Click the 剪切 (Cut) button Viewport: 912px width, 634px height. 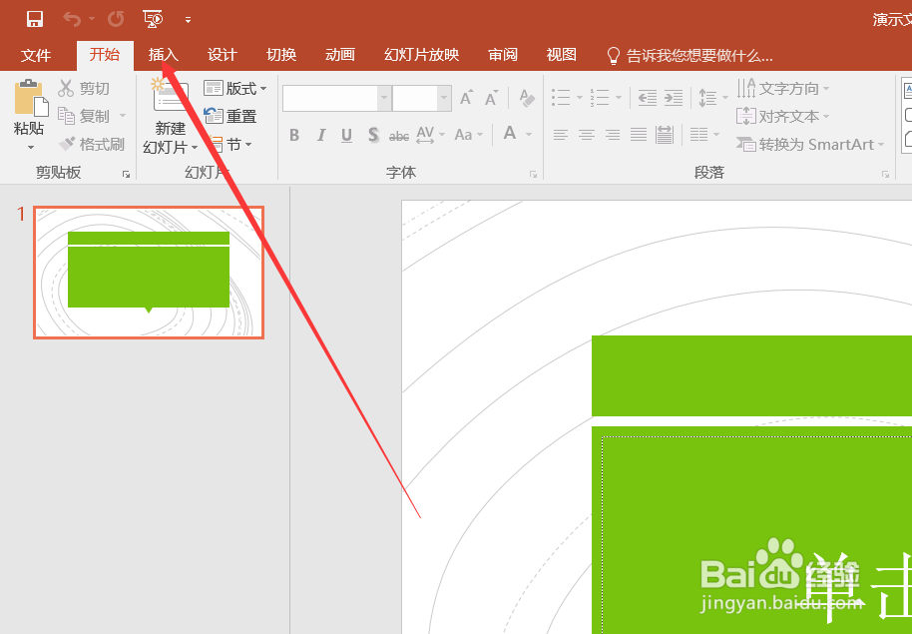(84, 89)
